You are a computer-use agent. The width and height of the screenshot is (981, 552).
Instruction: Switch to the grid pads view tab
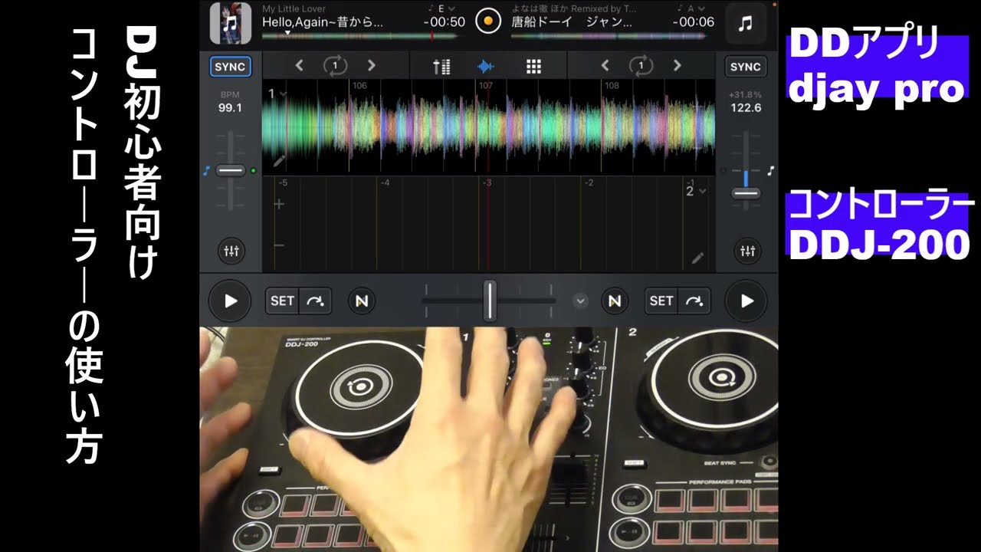533,66
